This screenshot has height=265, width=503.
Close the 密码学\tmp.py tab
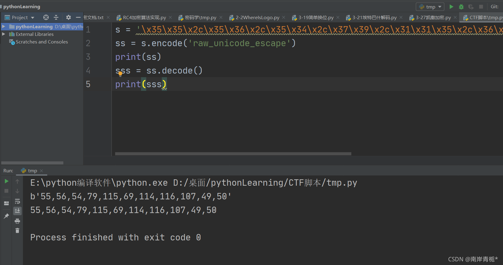coord(221,17)
